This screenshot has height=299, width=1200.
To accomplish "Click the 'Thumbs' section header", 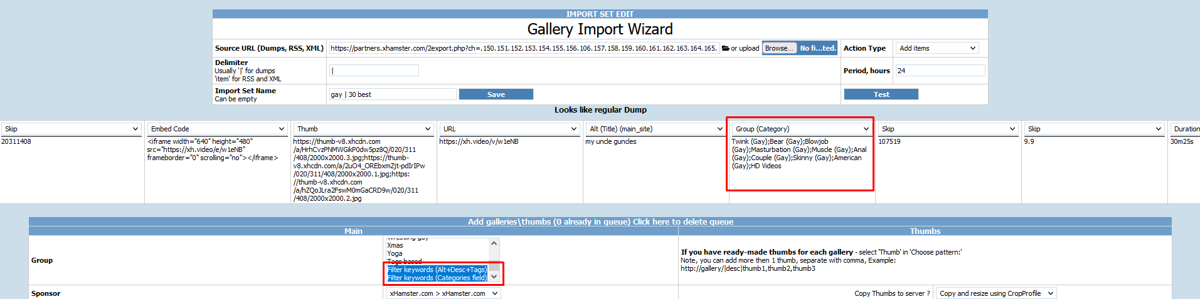I will (x=925, y=231).
